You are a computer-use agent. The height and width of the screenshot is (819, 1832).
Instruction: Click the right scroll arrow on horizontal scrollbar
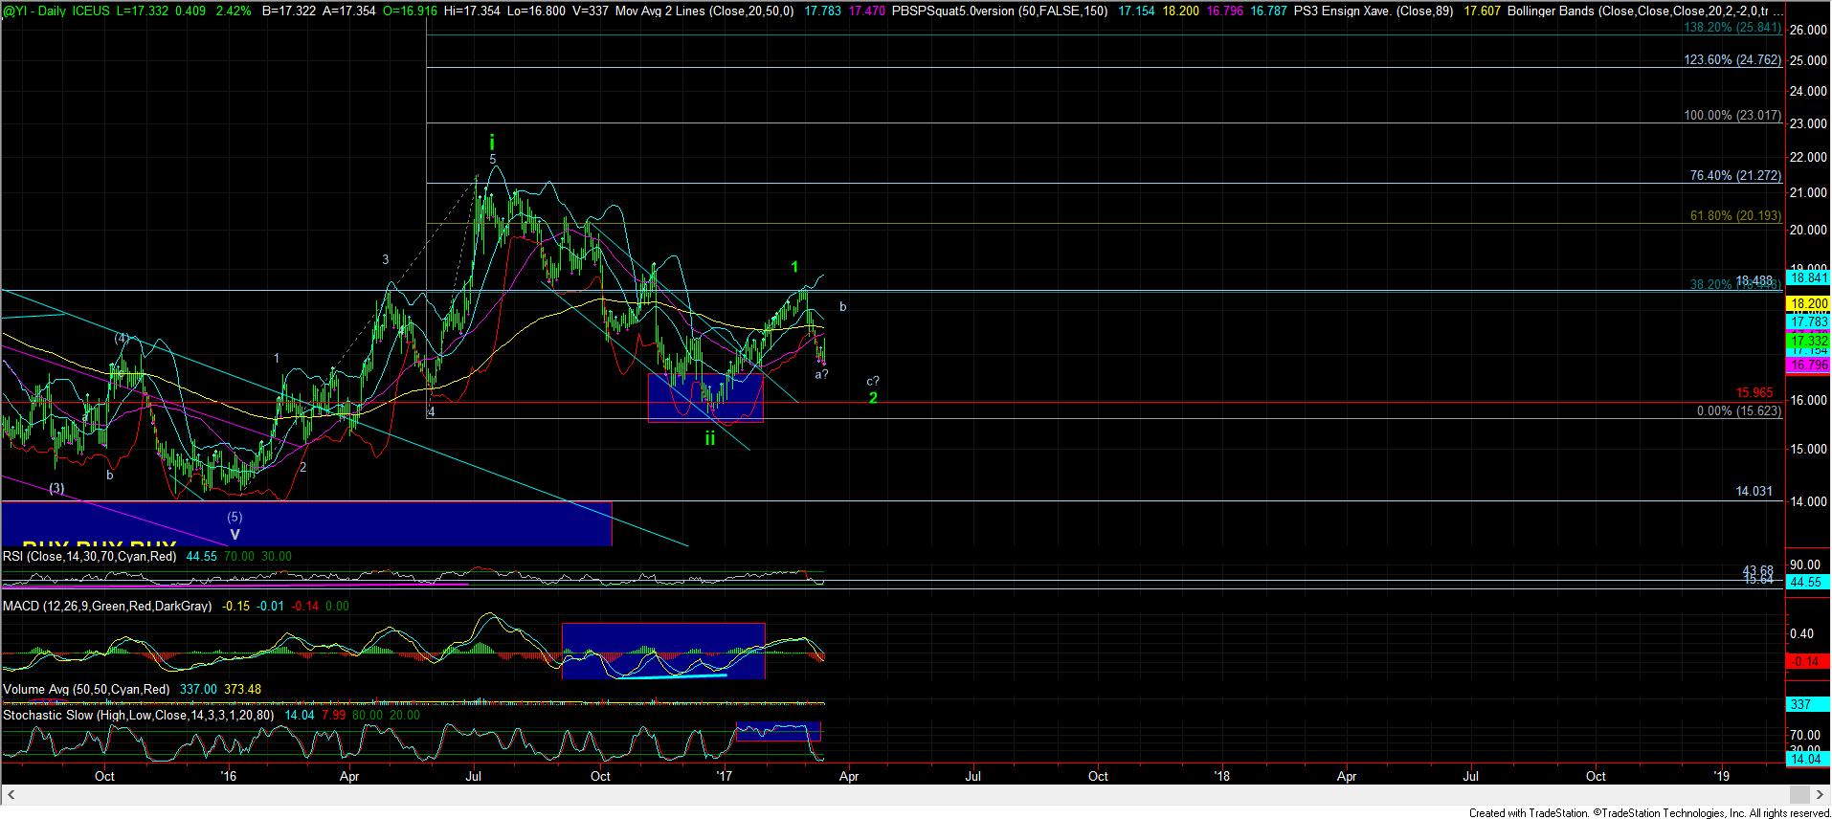(x=1819, y=795)
